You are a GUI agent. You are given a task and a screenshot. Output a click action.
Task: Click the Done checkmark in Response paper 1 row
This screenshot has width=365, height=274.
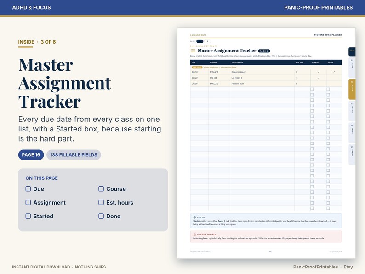(334, 72)
